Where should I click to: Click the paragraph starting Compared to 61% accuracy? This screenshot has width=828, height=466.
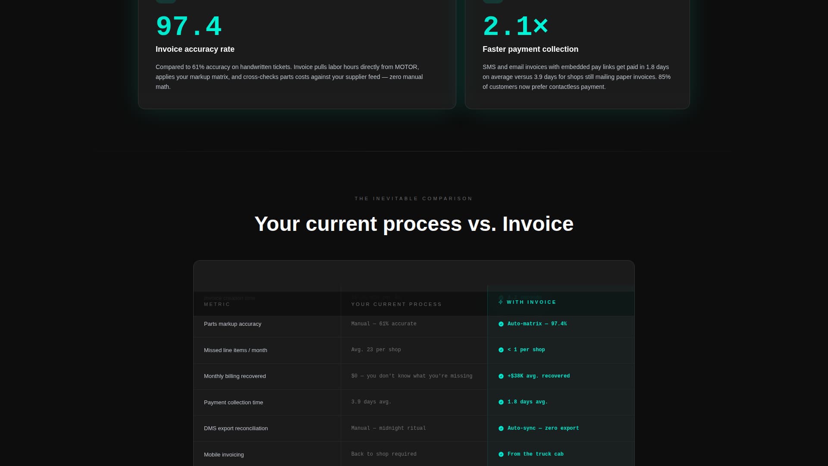(289, 77)
